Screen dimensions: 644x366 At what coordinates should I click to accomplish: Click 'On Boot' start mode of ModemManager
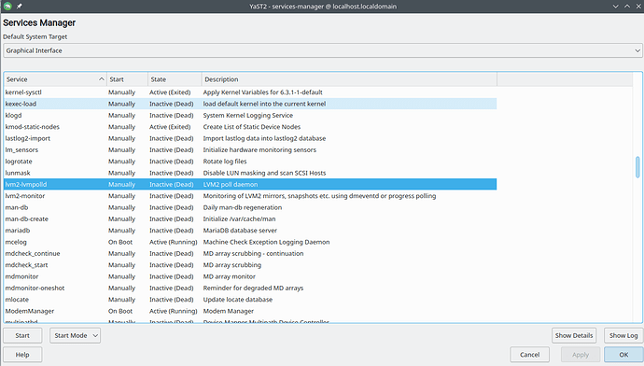tap(120, 311)
